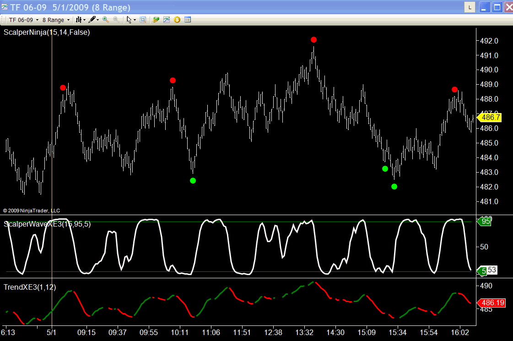The height and width of the screenshot is (341, 513).
Task: Click the L link button in title bar
Action: coord(470,7)
